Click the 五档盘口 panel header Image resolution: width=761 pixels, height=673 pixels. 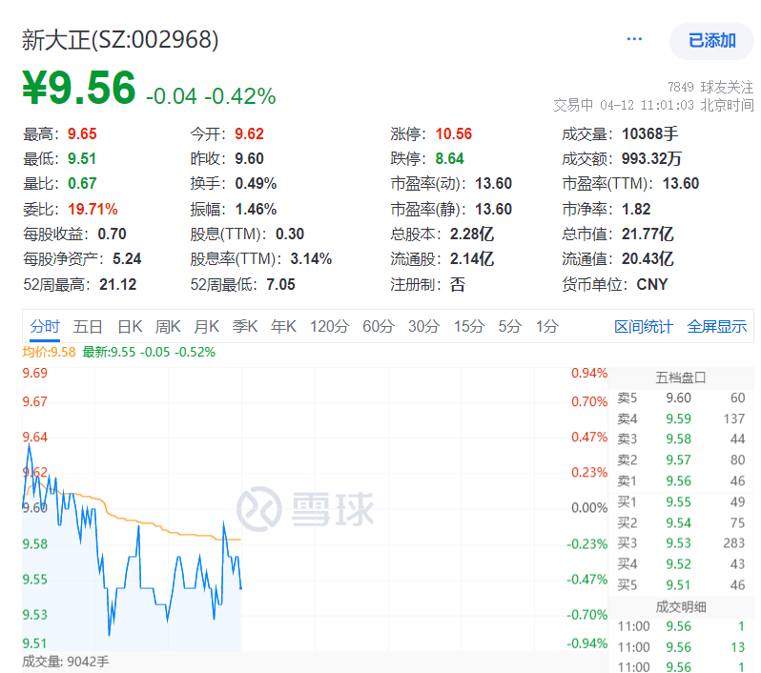681,377
